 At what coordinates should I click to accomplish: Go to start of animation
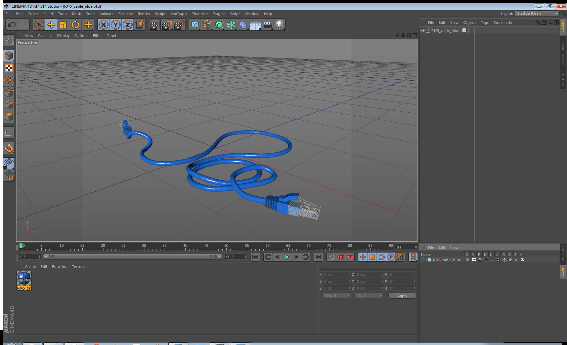[255, 257]
